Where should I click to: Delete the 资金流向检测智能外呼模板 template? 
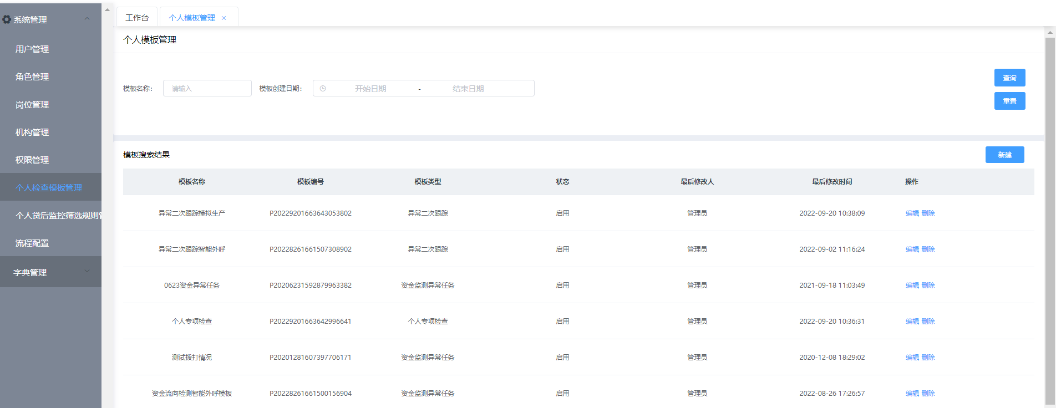928,393
